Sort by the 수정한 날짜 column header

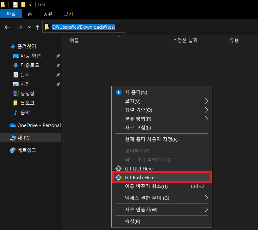[x=185, y=40]
